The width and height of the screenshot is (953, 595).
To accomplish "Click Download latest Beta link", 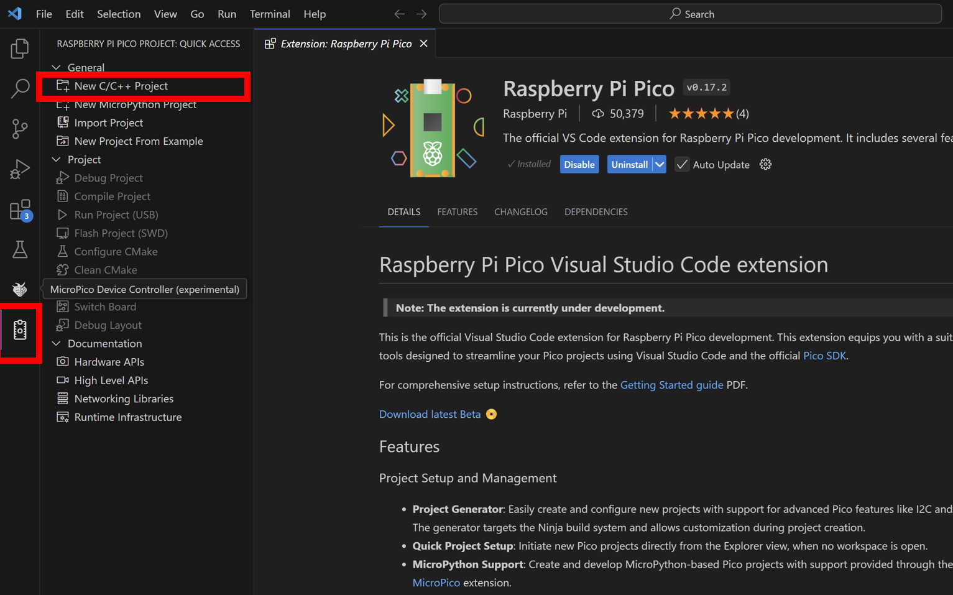I will pos(430,414).
